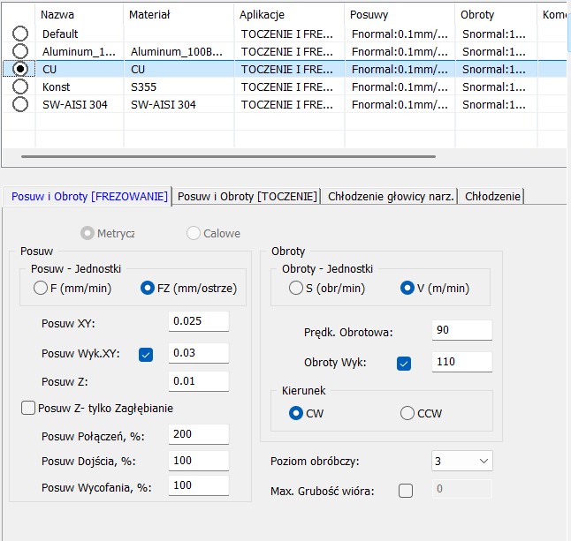This screenshot has height=541, width=571.
Task: Uncheck the Posuw Wyk.XY checkbox
Action: (x=146, y=354)
